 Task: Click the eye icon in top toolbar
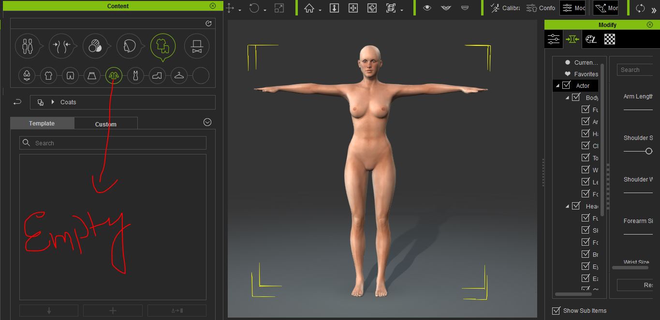(x=427, y=8)
